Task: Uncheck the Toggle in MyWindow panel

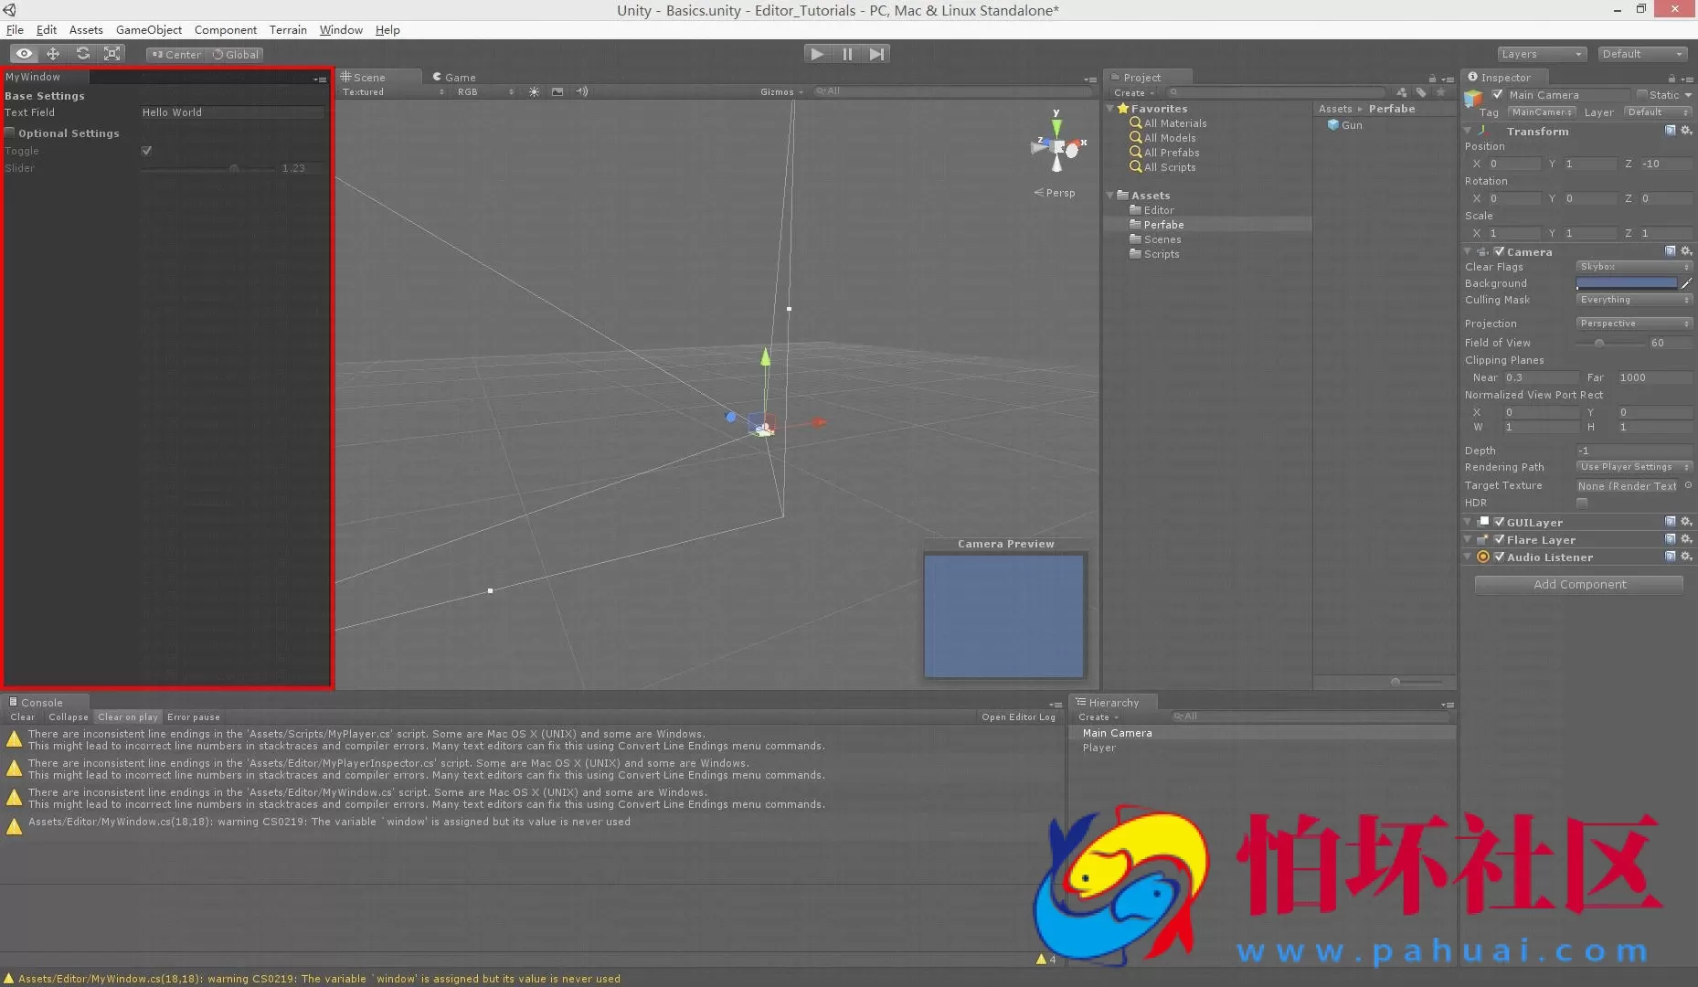Action: coord(146,151)
